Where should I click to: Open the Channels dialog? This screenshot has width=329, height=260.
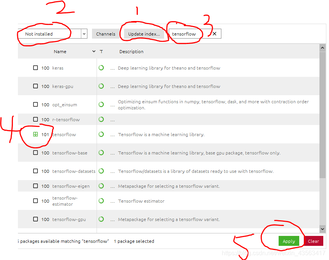coord(106,34)
